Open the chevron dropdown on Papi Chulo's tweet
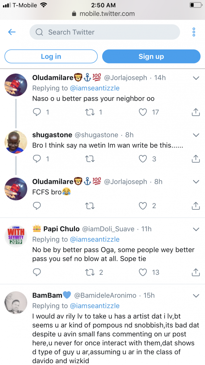This screenshot has width=205, height=365. [x=196, y=229]
